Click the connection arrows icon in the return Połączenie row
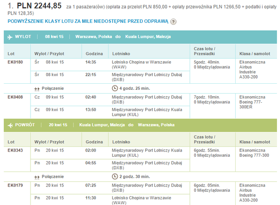The width and height of the screenshot is (280, 205). click(x=37, y=177)
